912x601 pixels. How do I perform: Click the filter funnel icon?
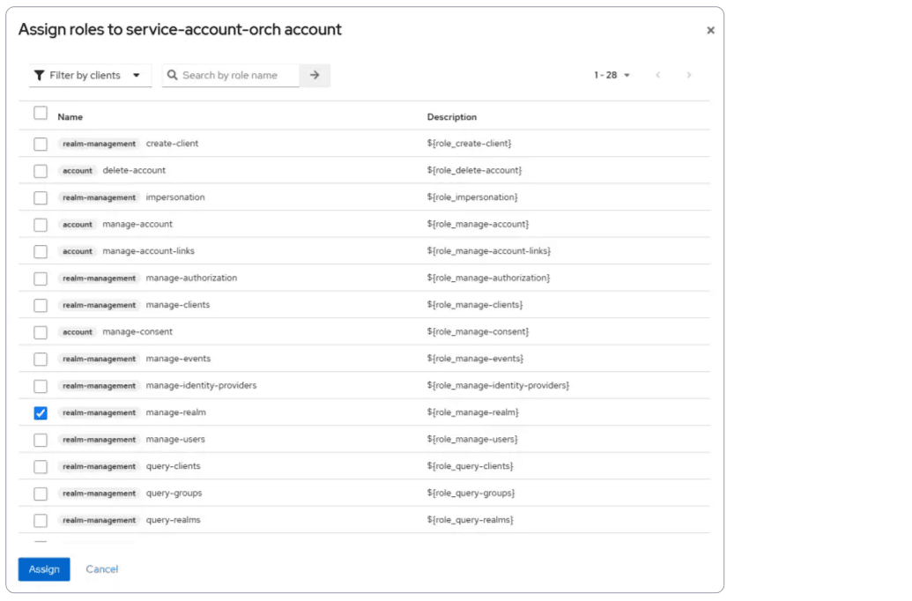click(x=39, y=76)
